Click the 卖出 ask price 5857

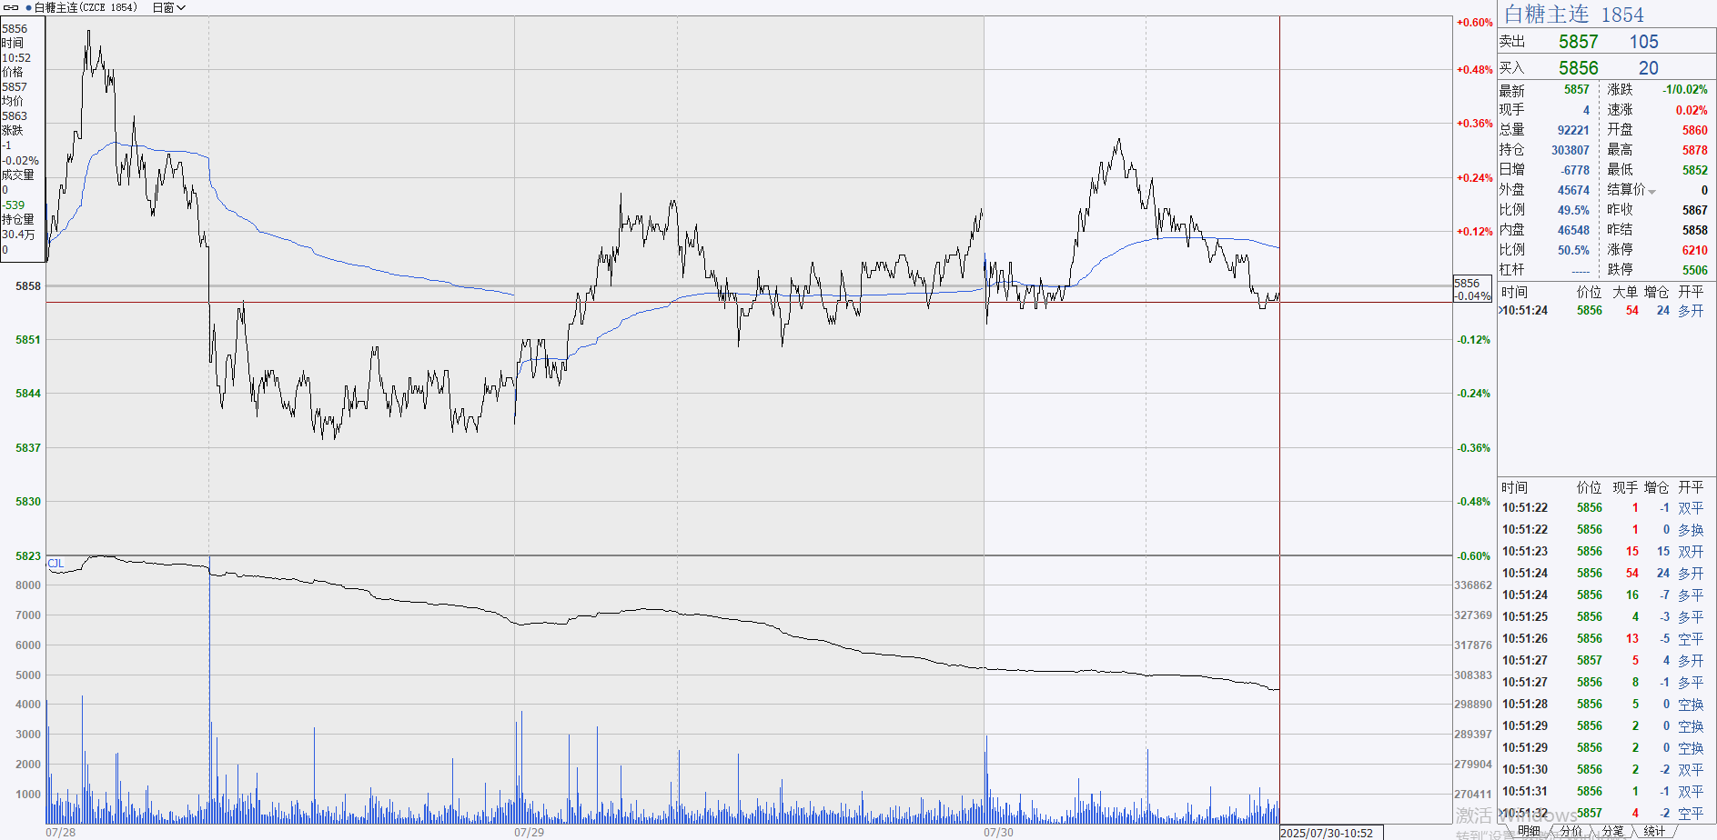[1578, 42]
